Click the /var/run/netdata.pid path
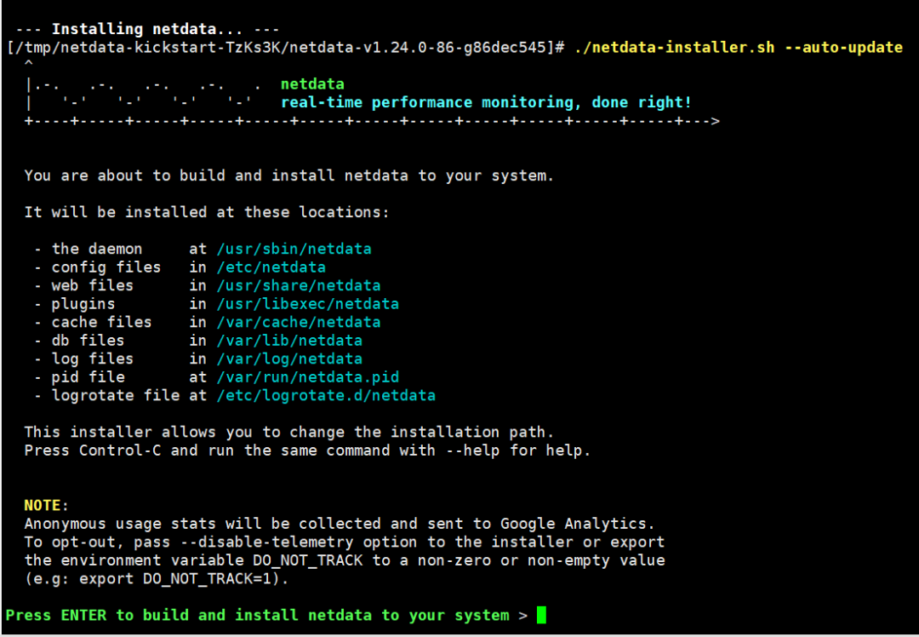Screen dimensions: 919x637 (307, 376)
